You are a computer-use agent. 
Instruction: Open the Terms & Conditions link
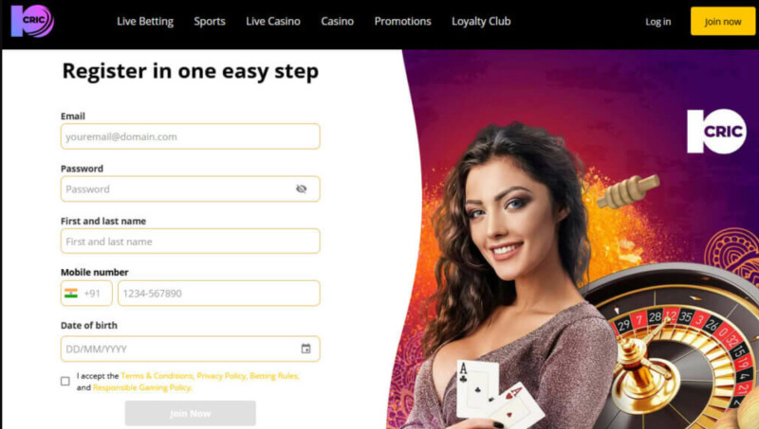click(x=157, y=376)
